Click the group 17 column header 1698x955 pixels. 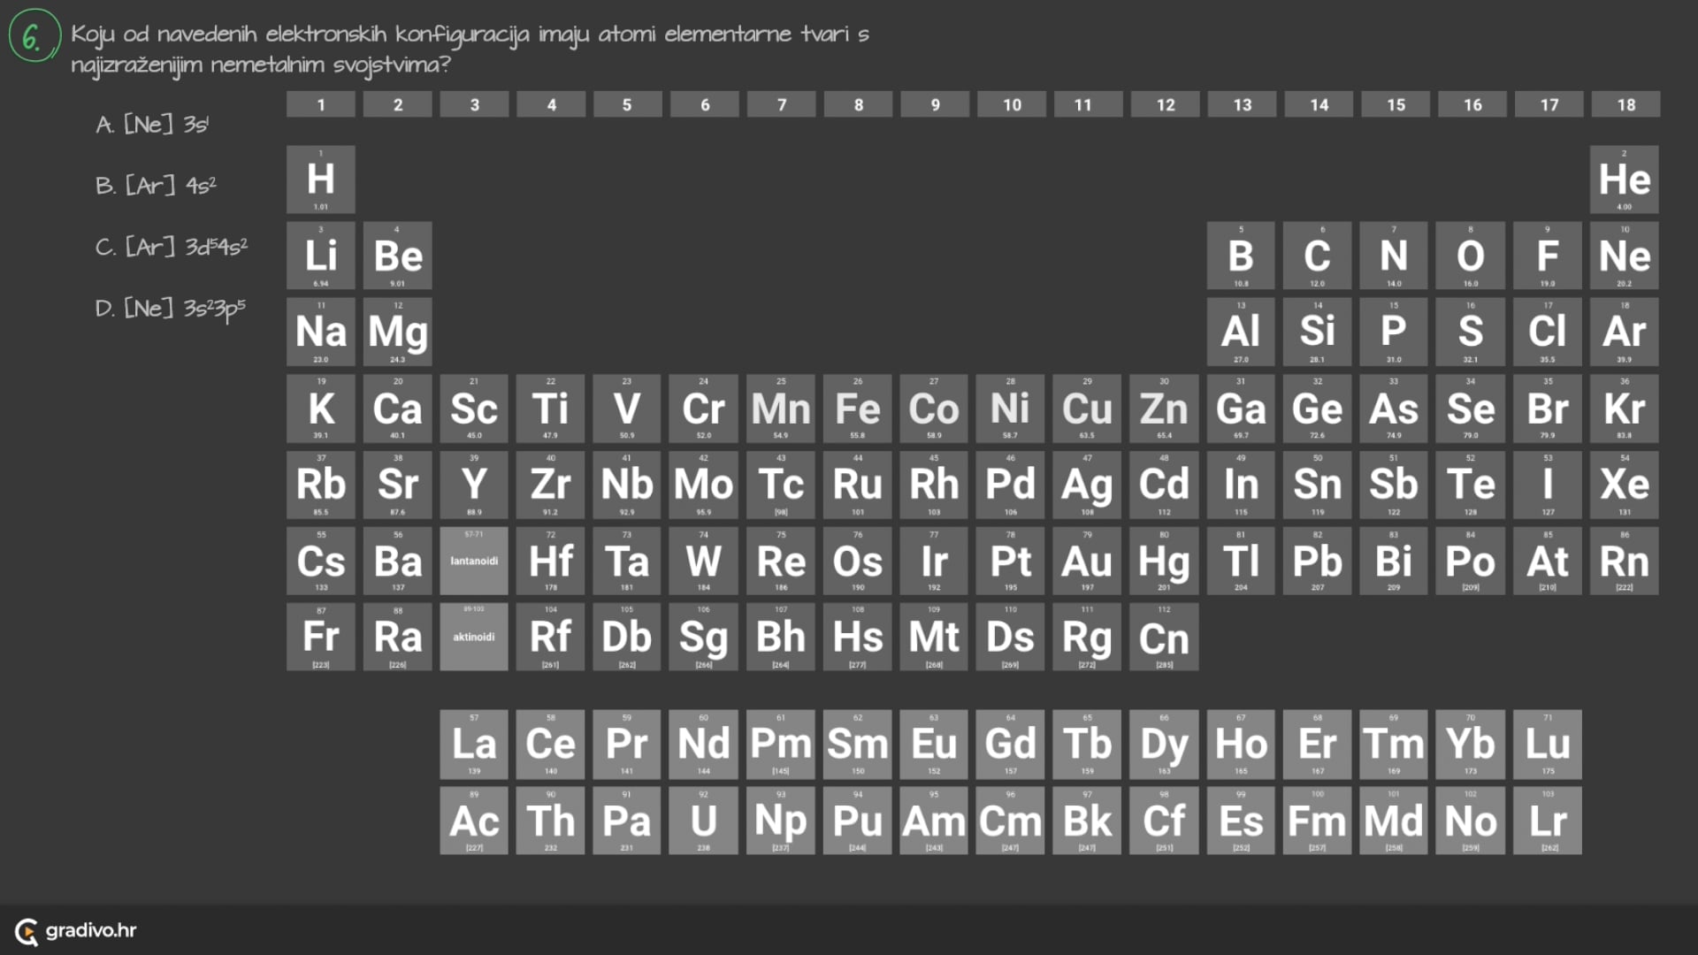1549,104
